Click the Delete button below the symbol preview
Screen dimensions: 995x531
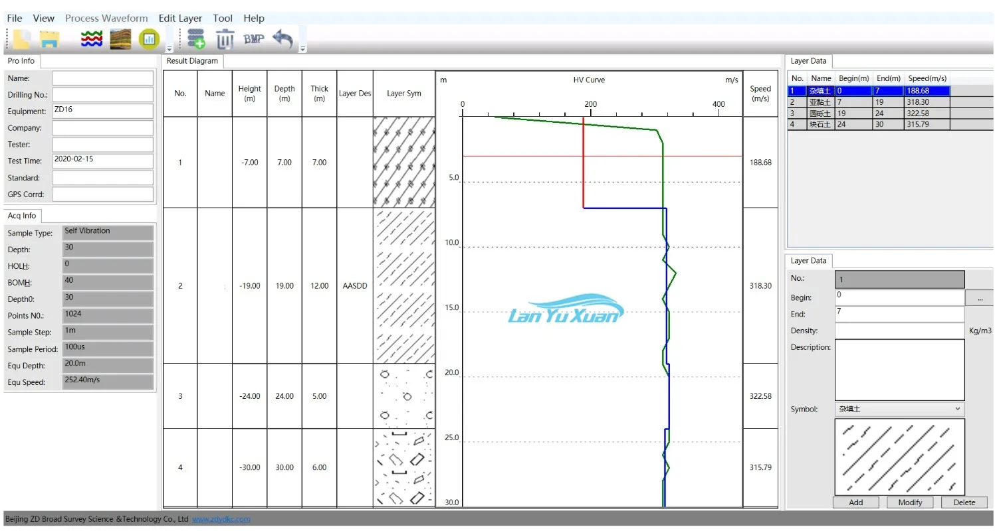[964, 502]
